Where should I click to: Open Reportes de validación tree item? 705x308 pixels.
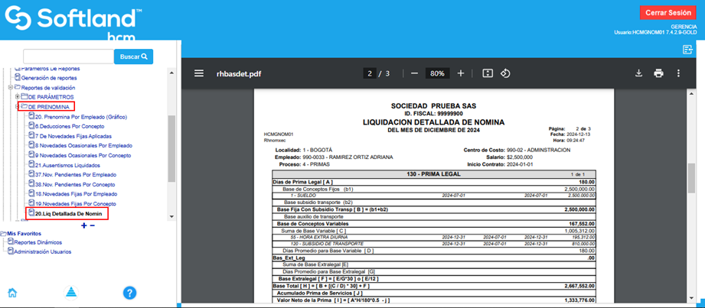click(x=48, y=88)
